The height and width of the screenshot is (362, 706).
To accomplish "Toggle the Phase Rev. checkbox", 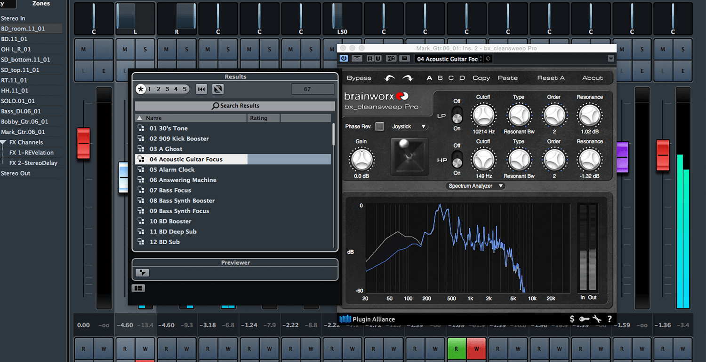I will (380, 126).
